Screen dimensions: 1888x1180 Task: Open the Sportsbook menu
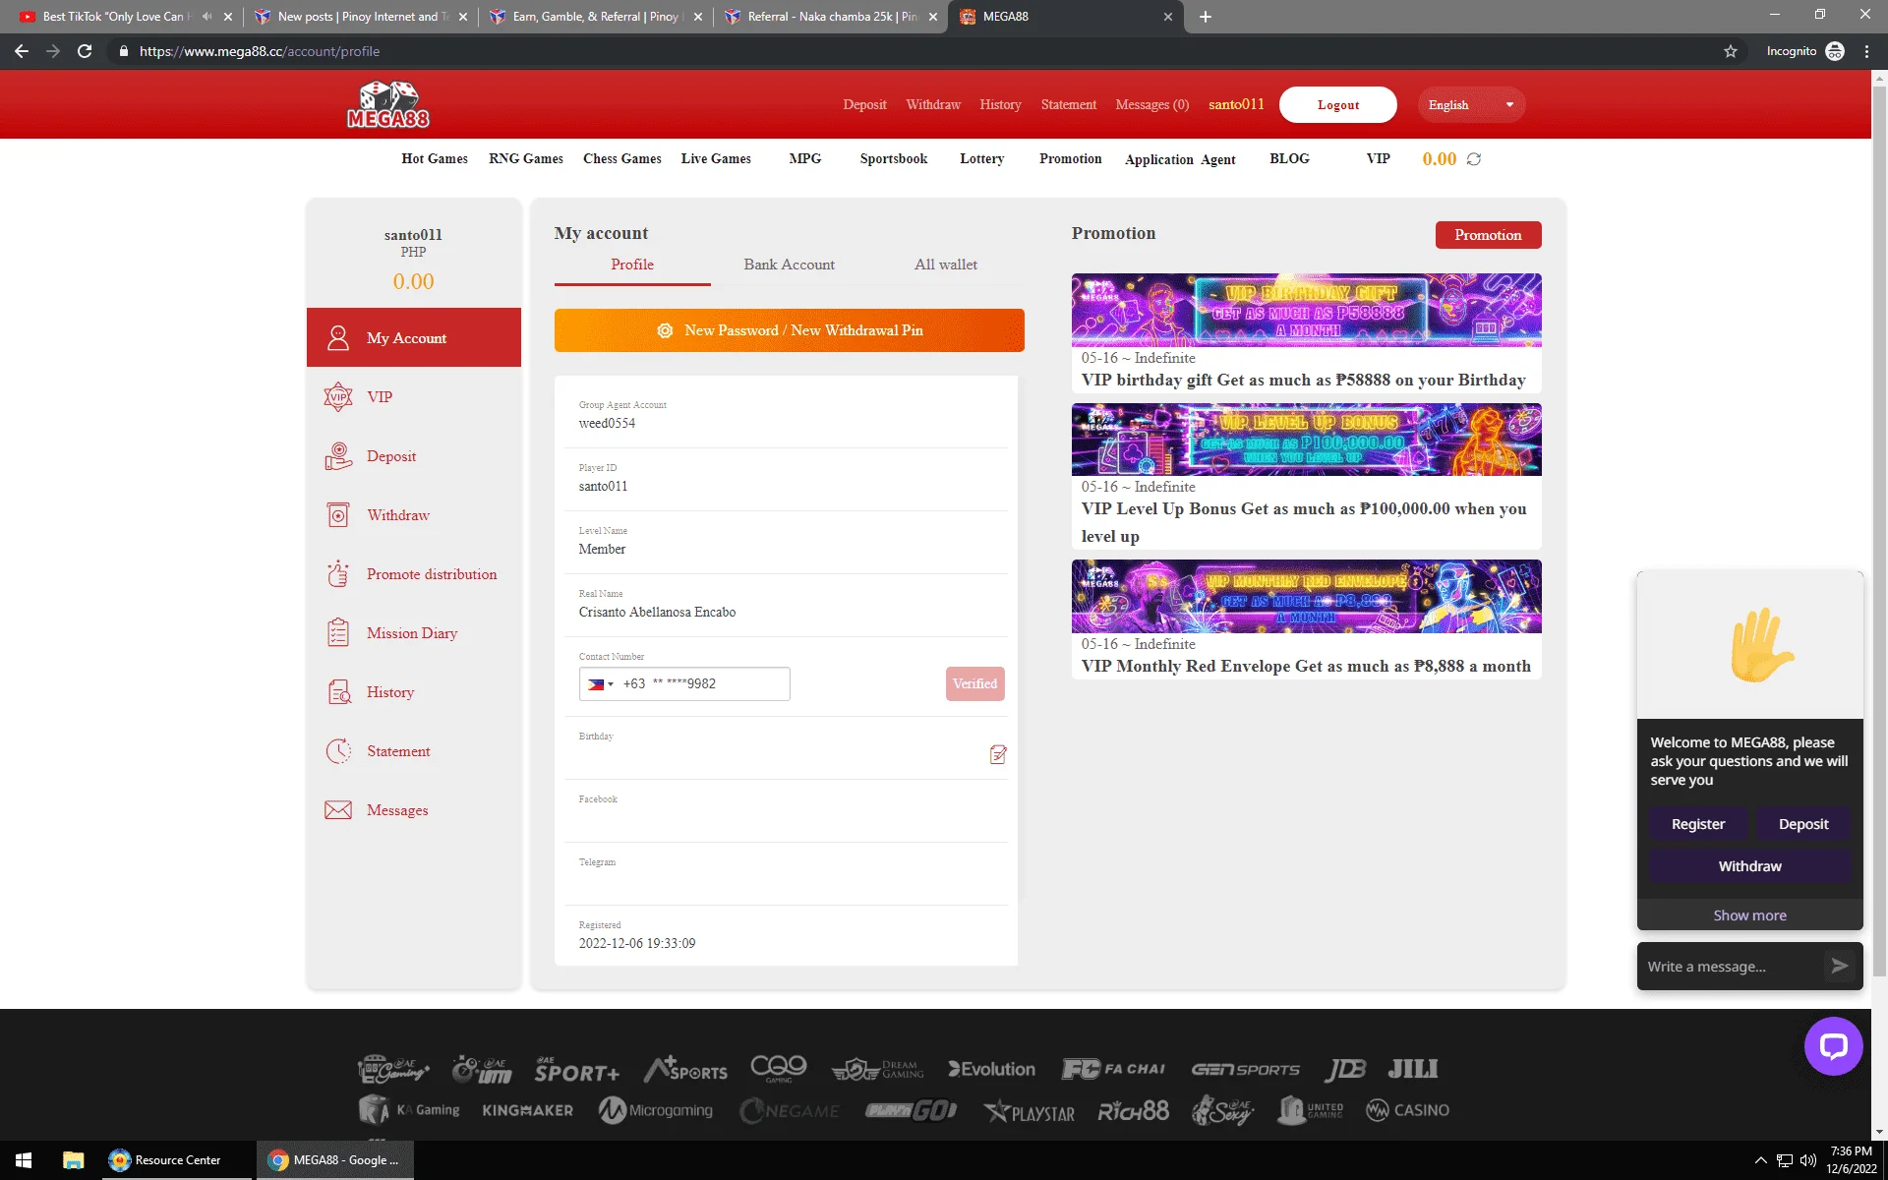pyautogui.click(x=894, y=159)
